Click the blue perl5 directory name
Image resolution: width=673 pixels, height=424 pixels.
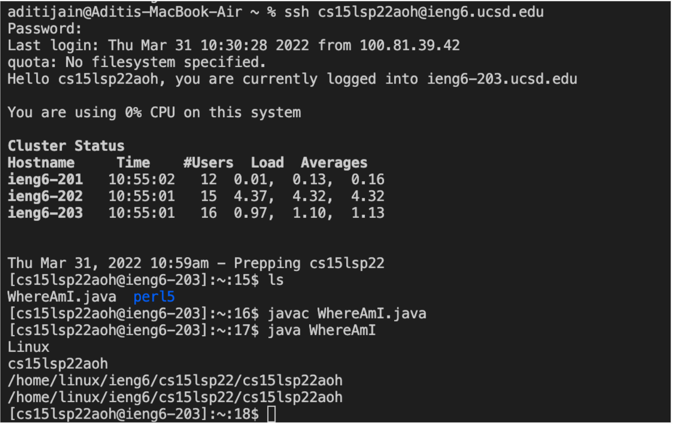pyautogui.click(x=154, y=297)
